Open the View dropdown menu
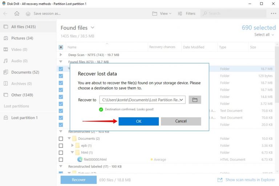279x186 pixels. [162, 13]
